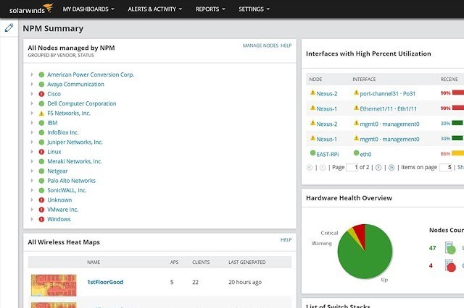
Task: Click the SolarWinds logo
Action: coord(31,9)
